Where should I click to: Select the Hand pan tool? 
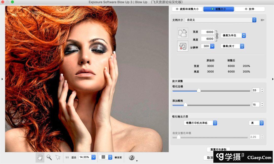[40, 157]
